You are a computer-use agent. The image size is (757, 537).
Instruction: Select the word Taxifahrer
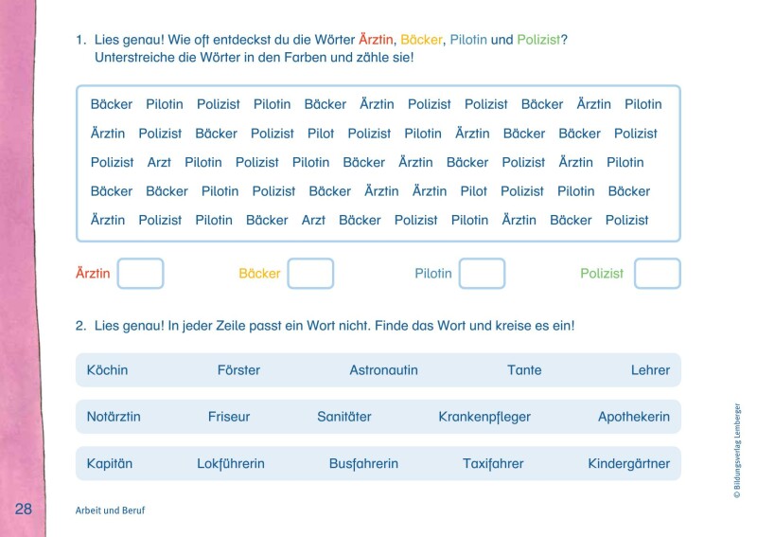493,464
